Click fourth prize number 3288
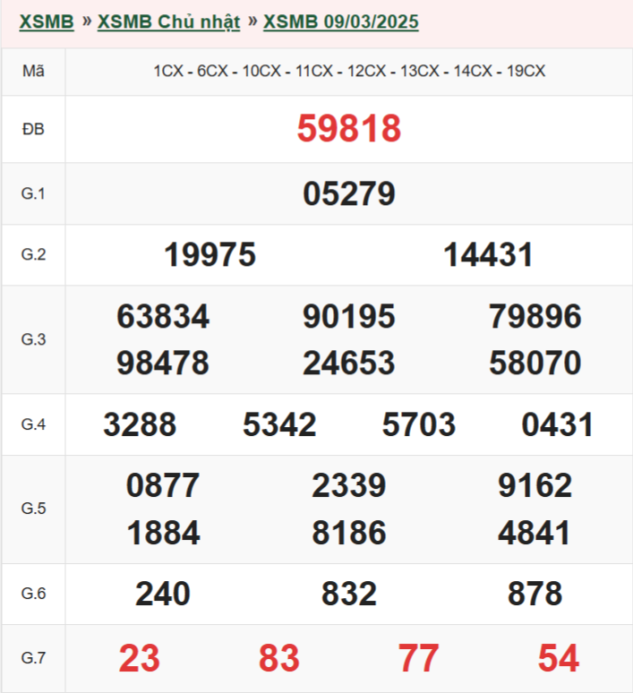633x693 pixels. pyautogui.click(x=141, y=424)
